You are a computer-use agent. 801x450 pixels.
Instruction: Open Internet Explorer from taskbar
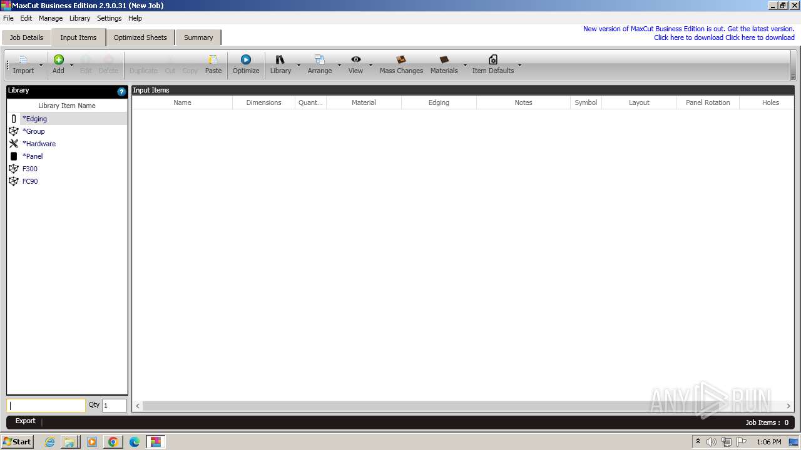tap(50, 442)
